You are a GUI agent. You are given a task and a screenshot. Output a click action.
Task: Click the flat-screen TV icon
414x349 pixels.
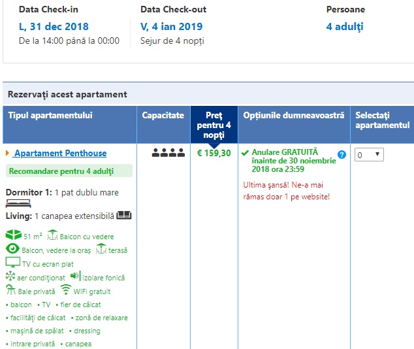point(12,263)
